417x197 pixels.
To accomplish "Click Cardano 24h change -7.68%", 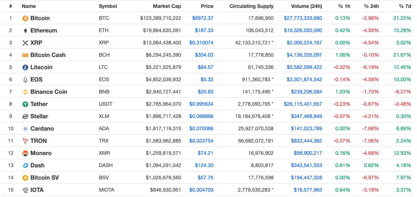I will tap(370, 129).
